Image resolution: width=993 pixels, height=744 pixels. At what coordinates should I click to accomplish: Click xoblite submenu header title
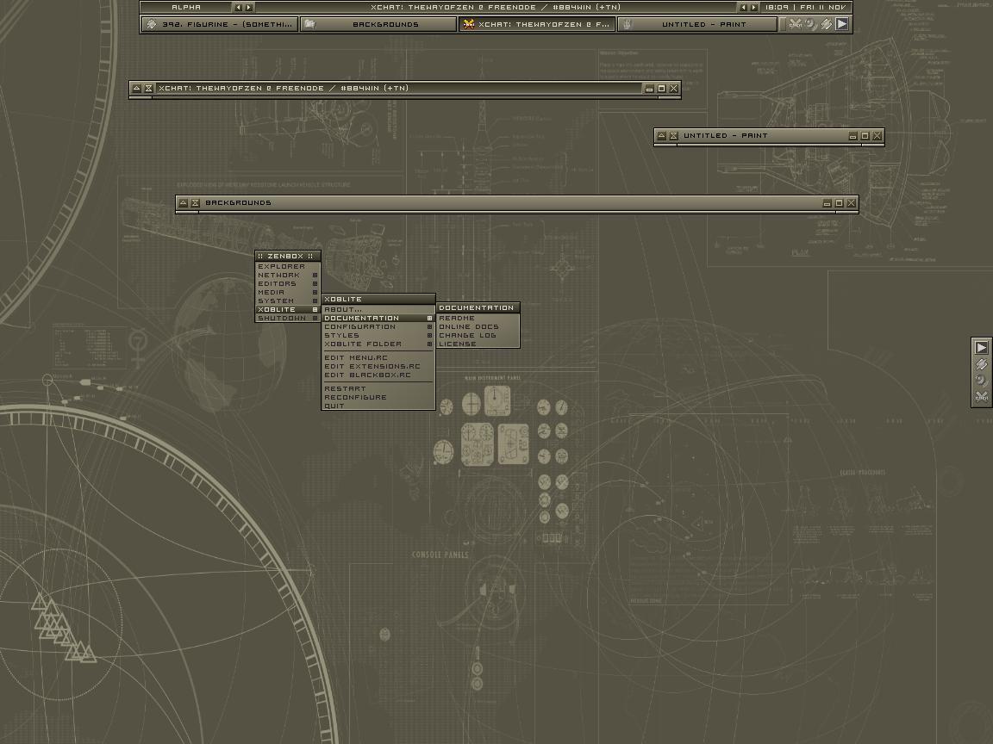[378, 299]
